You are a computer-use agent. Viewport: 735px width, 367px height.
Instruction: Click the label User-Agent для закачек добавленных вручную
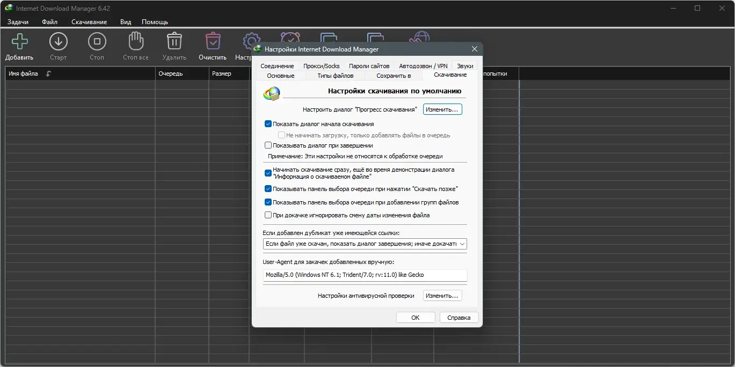[328, 262]
